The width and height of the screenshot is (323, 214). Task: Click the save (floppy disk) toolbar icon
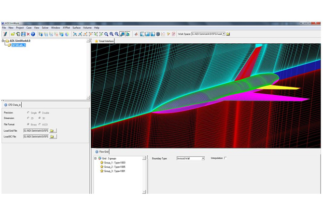[23, 34]
